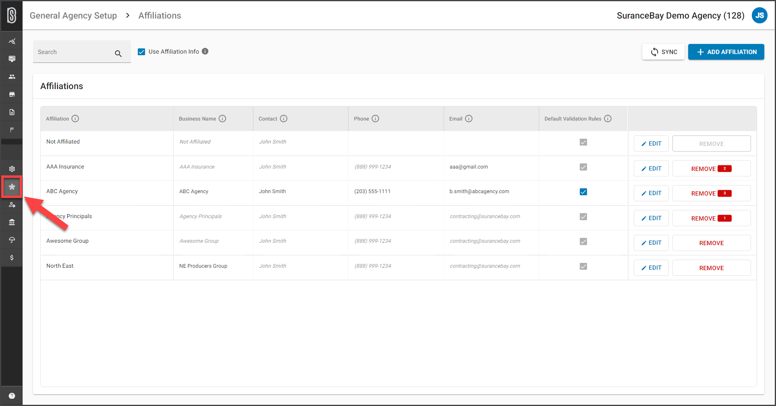Click Add Affiliation button
The width and height of the screenshot is (776, 406).
pos(726,52)
